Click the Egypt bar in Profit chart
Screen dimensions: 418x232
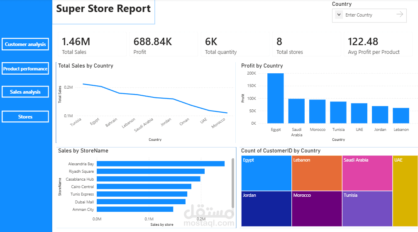pyautogui.click(x=275, y=98)
